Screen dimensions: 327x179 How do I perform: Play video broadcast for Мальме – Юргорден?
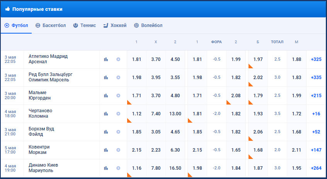[x=118, y=96]
